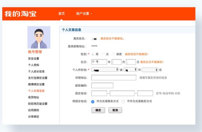Image resolution: width=202 pixels, height=132 pixels.
Task: Open the 区 district dropdown
Action: [150, 70]
